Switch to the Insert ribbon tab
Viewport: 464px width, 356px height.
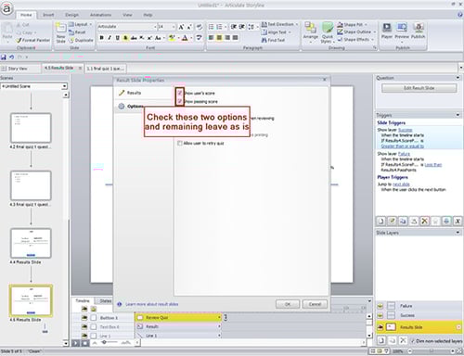pos(48,15)
